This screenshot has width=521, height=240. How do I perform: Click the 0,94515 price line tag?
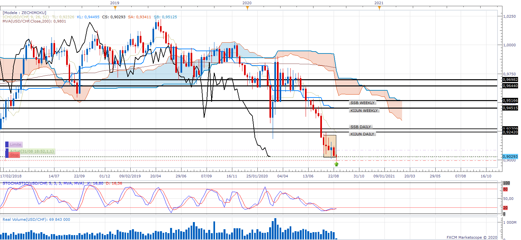tap(510, 108)
